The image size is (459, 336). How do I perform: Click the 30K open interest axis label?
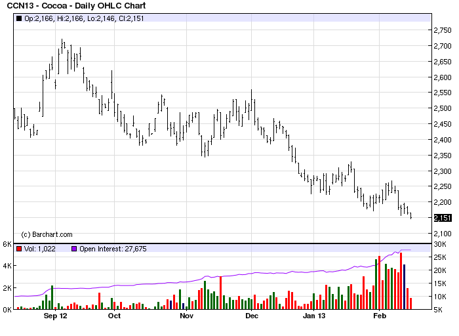point(440,244)
